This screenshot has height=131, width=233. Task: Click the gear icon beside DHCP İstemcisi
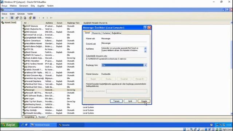tap(24, 26)
